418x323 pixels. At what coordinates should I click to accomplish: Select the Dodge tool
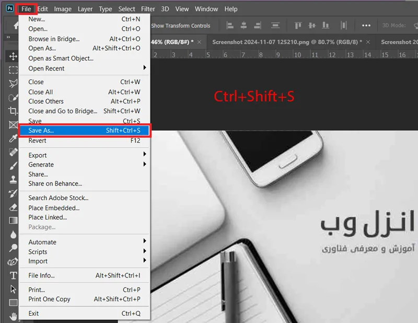pyautogui.click(x=13, y=248)
